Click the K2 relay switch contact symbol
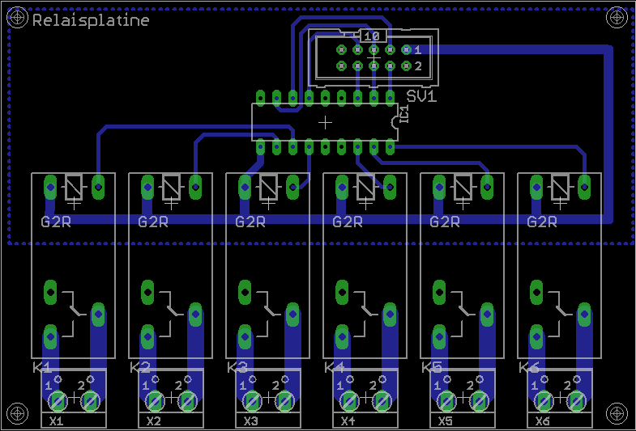Image resolution: width=636 pixels, height=431 pixels. (x=171, y=314)
